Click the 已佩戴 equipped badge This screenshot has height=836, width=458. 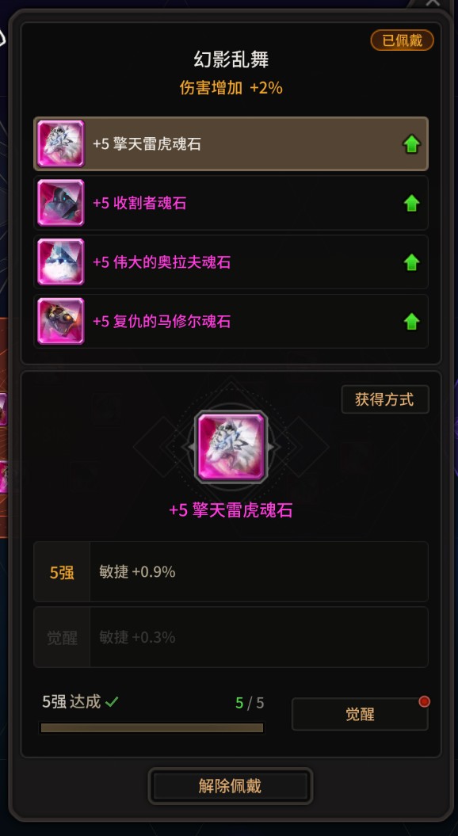pos(403,40)
